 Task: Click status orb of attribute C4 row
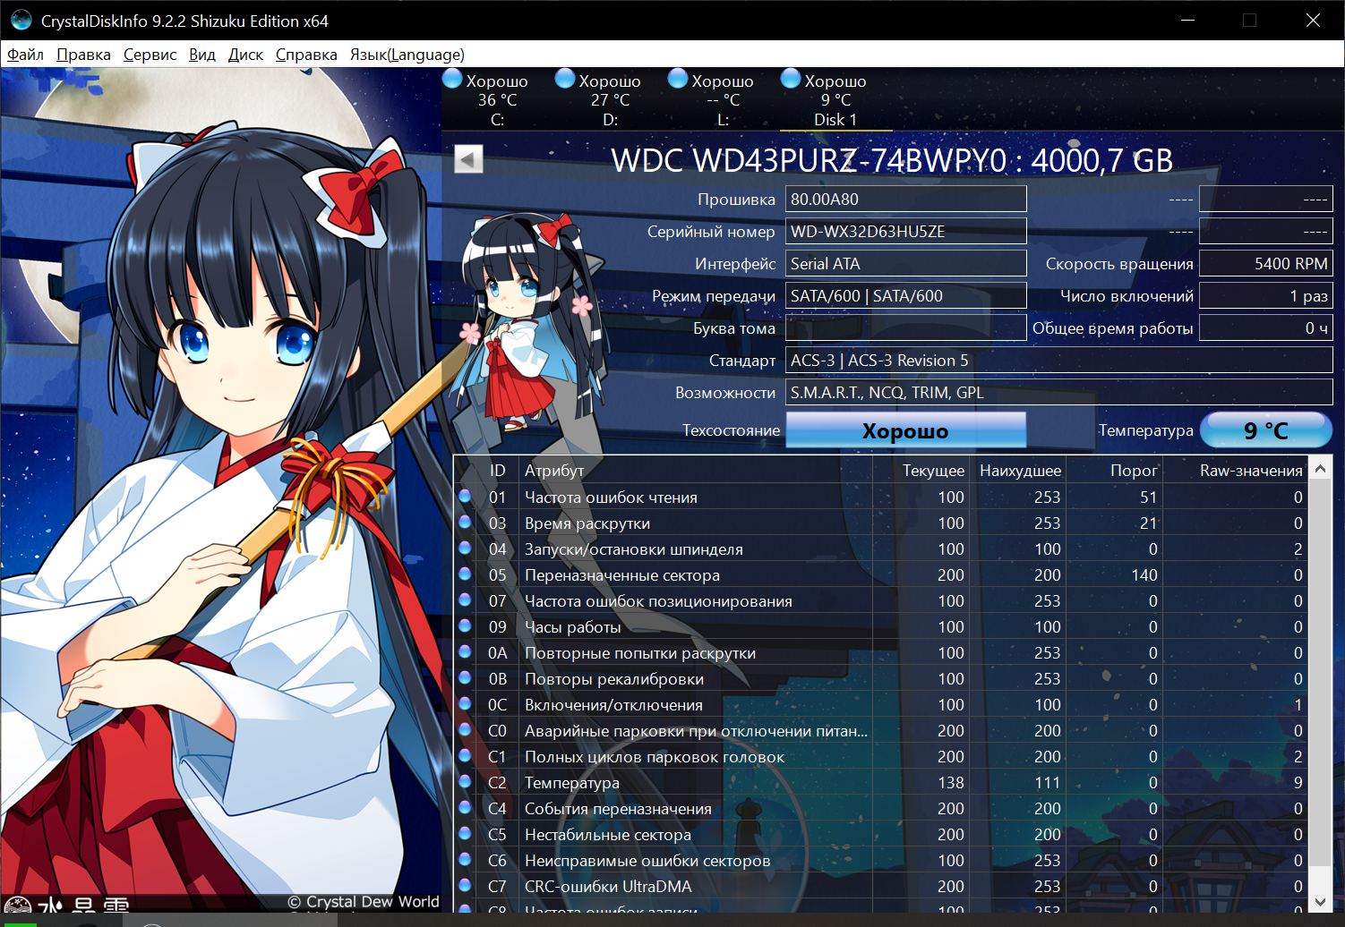[465, 807]
